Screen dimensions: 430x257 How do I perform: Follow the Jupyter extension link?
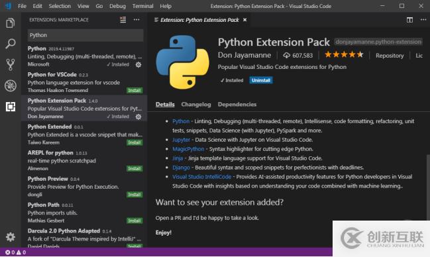[x=181, y=140]
